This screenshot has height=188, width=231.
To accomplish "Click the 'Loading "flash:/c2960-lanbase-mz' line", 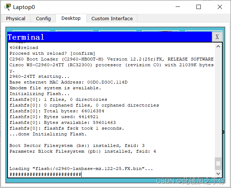I will click(x=81, y=169).
